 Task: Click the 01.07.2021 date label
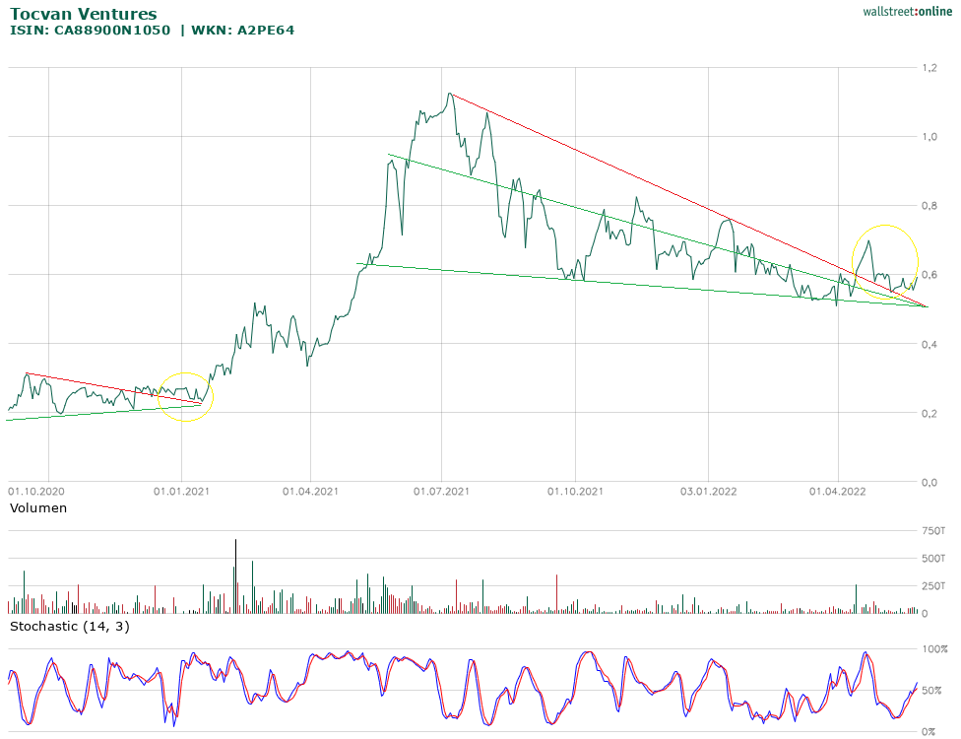click(x=441, y=492)
